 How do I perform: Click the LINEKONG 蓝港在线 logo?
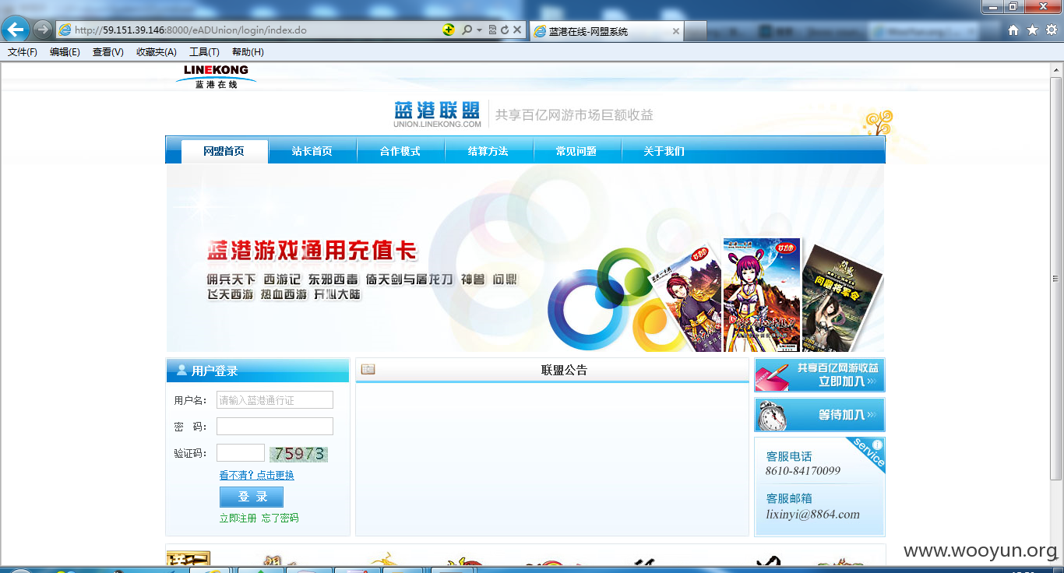pyautogui.click(x=217, y=76)
